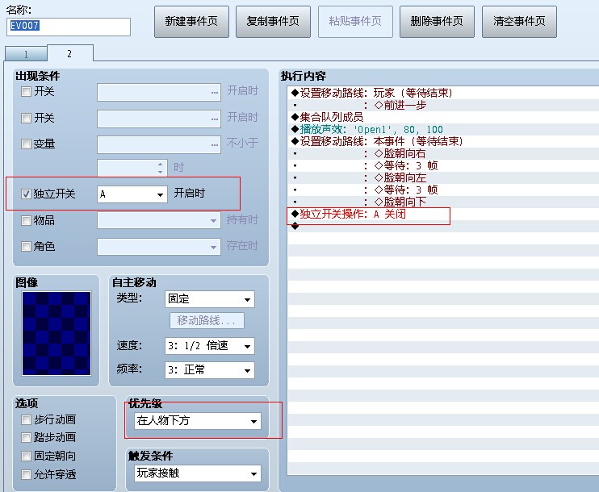Select the 播放声效 'Open1' command line

click(x=443, y=129)
